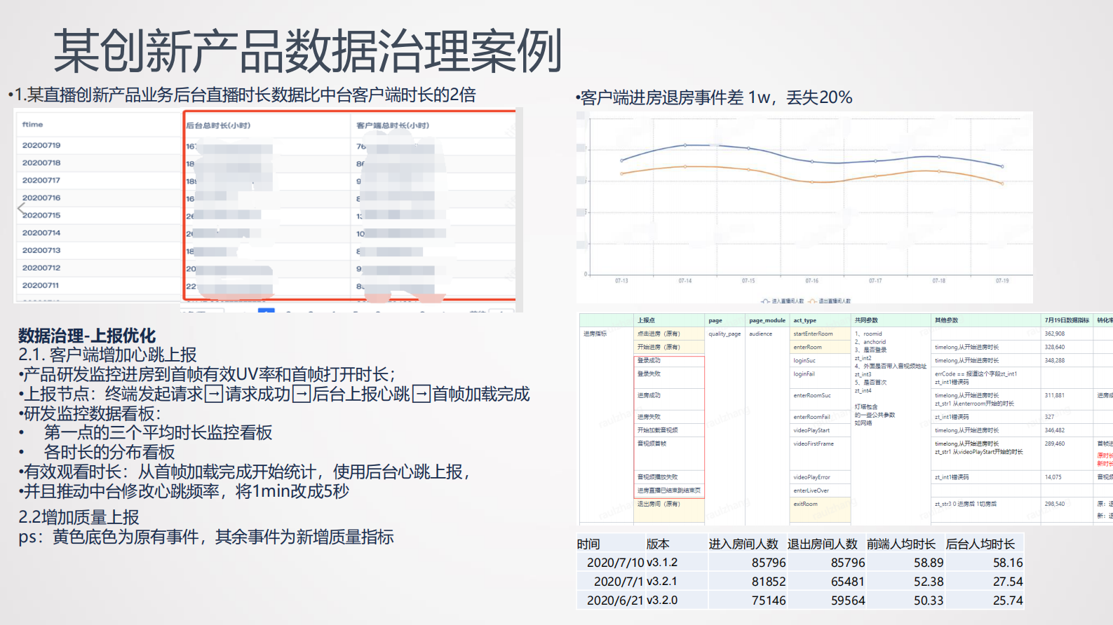The width and height of the screenshot is (1113, 625).
Task: Click the page_module column header
Action: (x=767, y=320)
